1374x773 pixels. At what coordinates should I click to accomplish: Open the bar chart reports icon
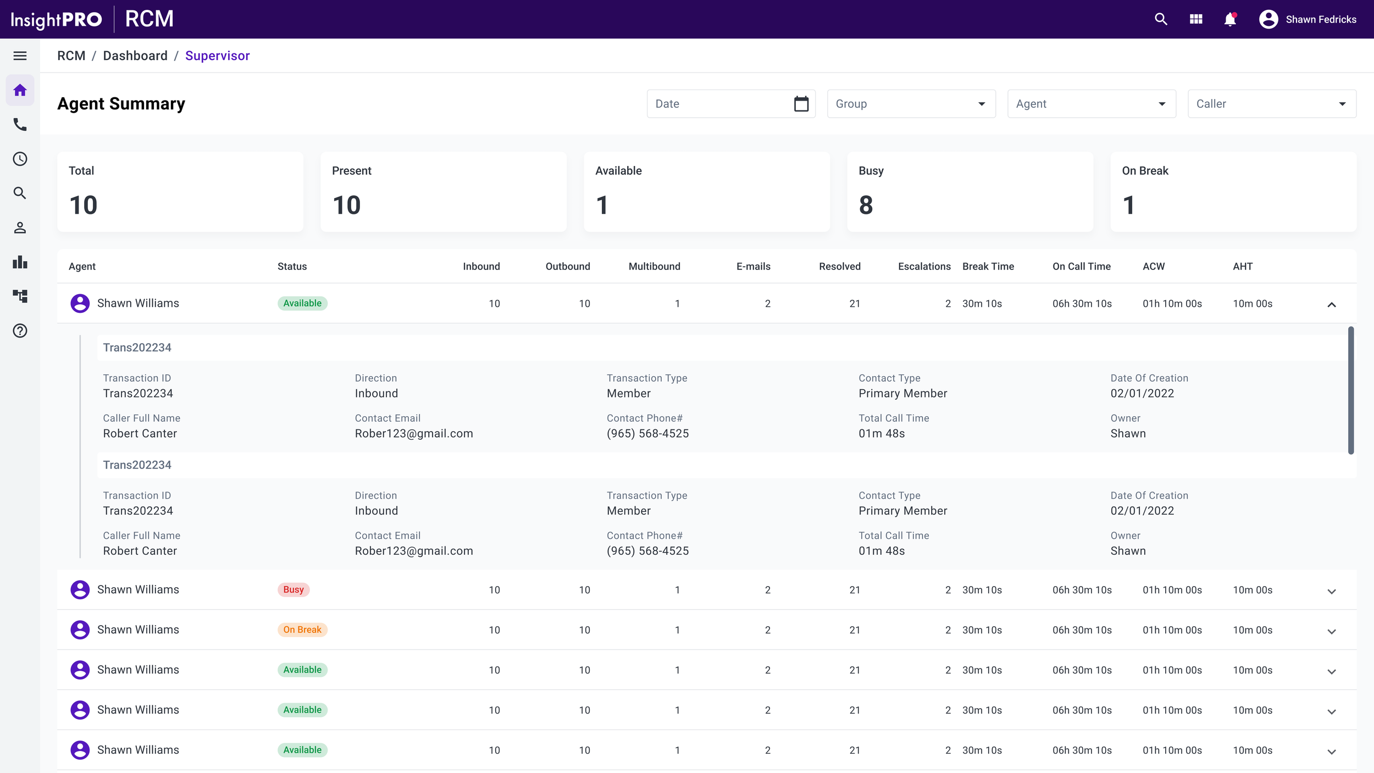(x=20, y=262)
